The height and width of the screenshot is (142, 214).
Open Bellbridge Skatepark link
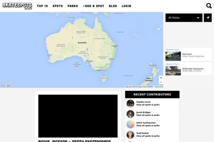point(193,69)
